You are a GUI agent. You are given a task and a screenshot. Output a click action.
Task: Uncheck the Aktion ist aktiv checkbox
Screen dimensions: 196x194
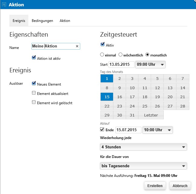click(x=34, y=58)
